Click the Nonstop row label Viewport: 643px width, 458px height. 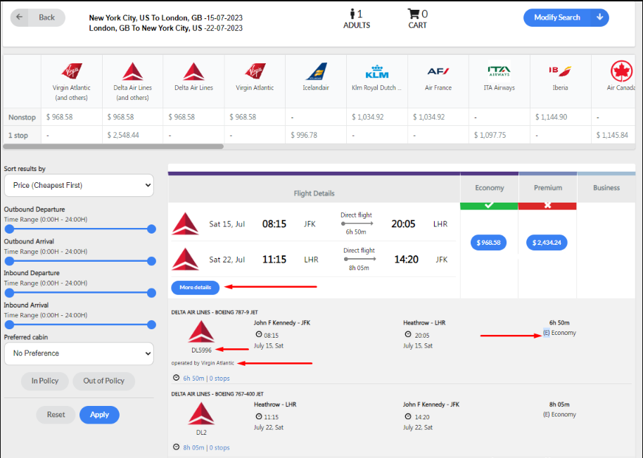tap(22, 117)
